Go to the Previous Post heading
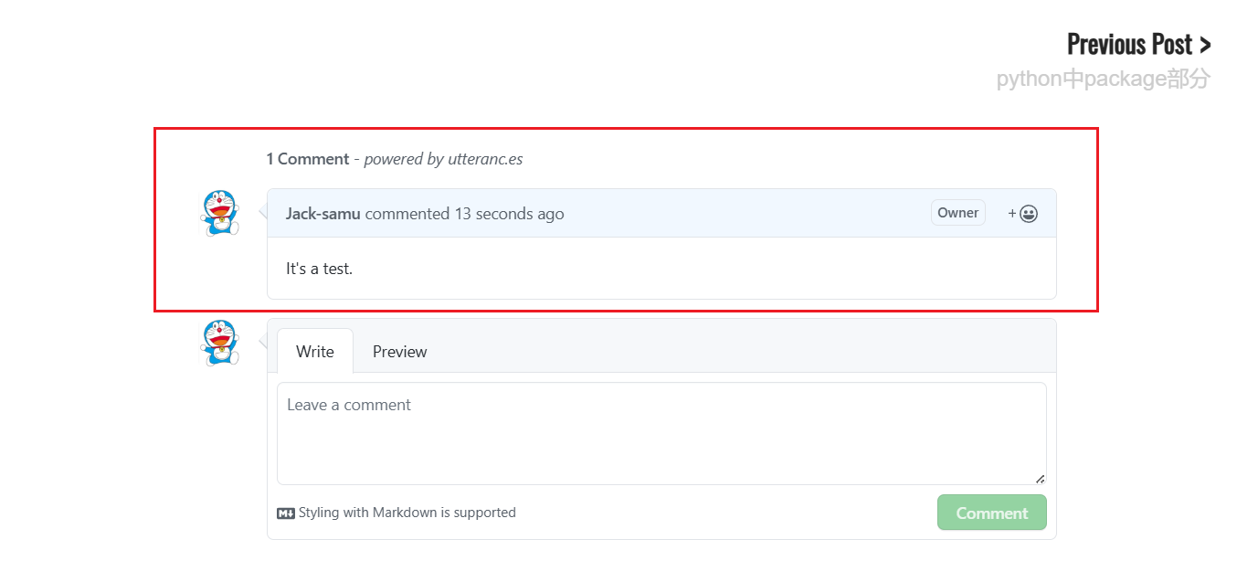Viewport: 1258px width, 582px height. point(1129,45)
